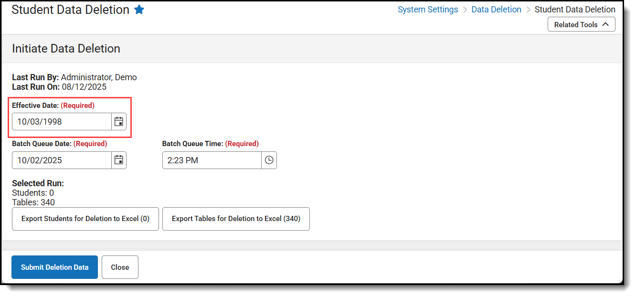Viewport: 636px width, 297px height.
Task: Click inside the Effective Date input field
Action: tap(61, 121)
